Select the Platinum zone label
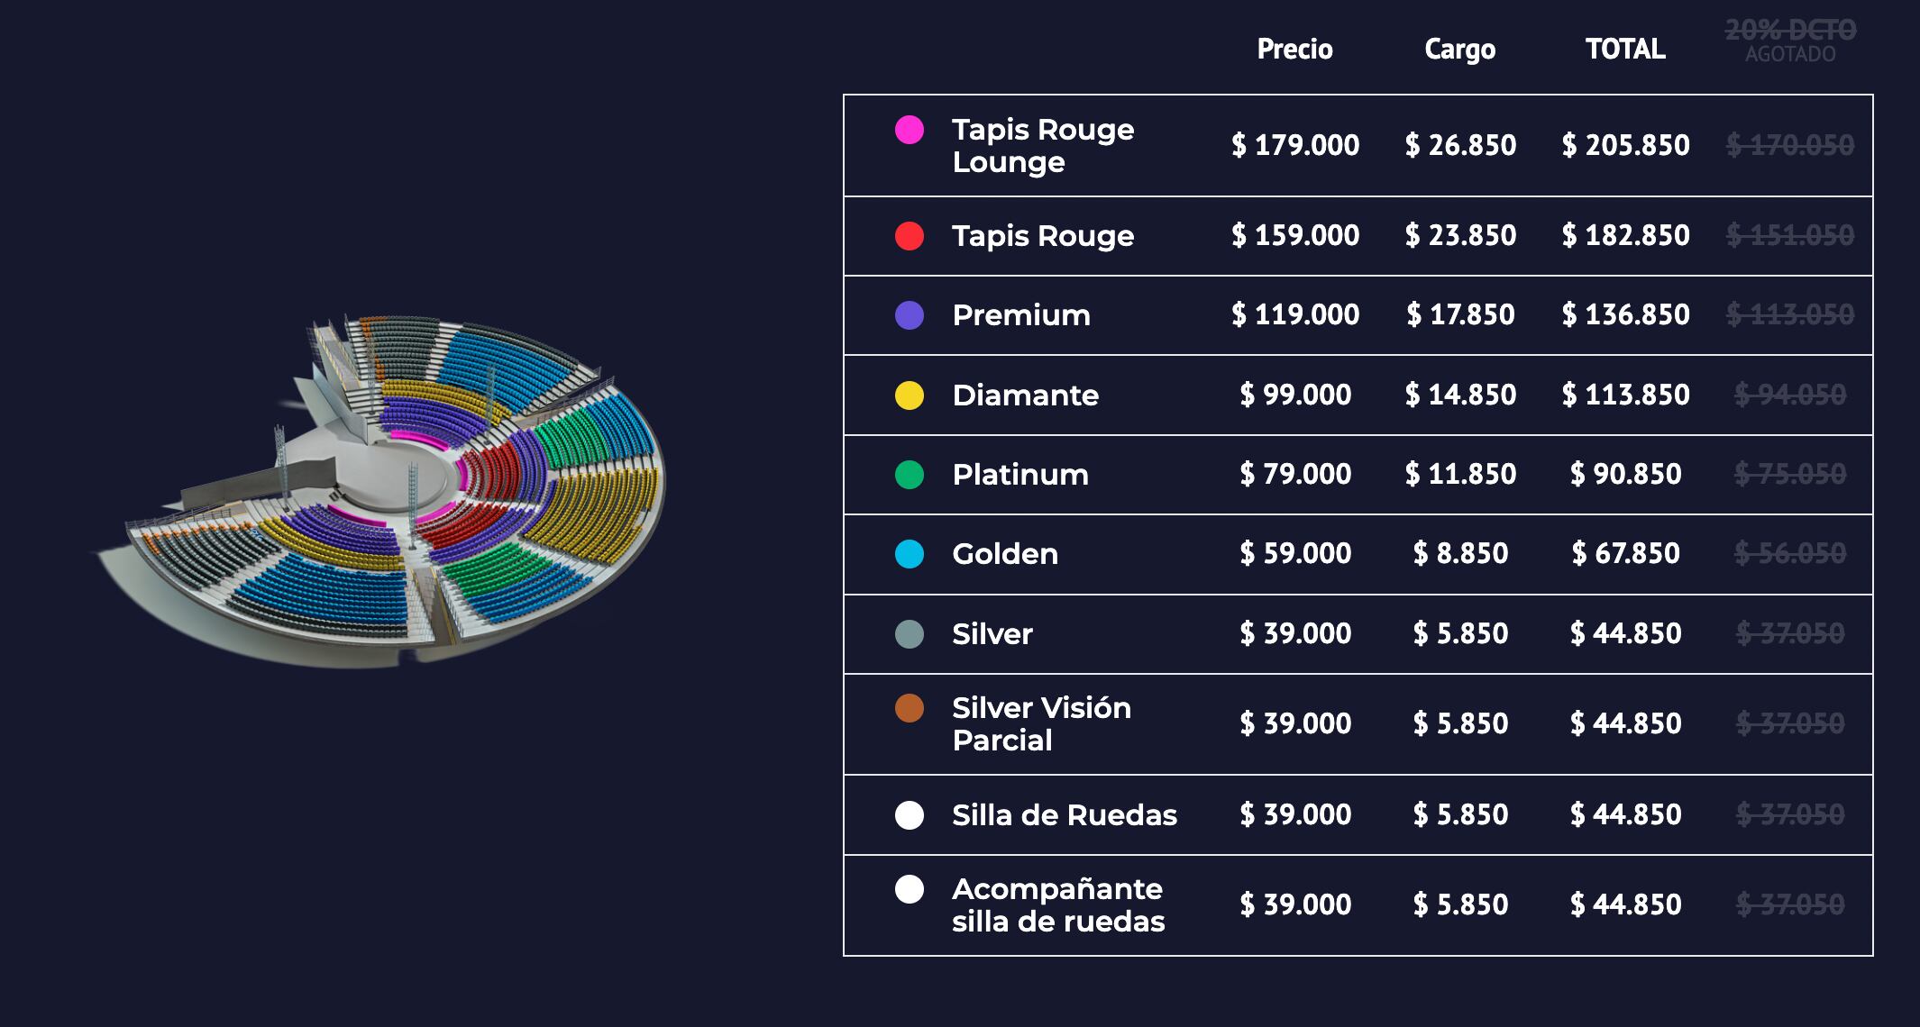 click(1020, 475)
